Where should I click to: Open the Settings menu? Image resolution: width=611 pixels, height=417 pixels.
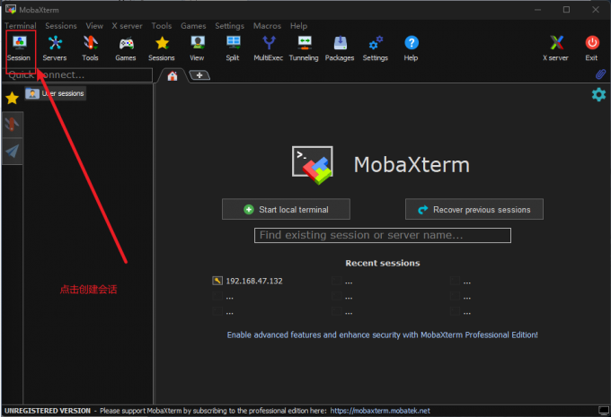(229, 26)
